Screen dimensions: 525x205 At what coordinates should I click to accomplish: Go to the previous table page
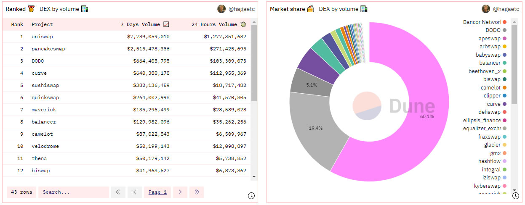pyautogui.click(x=135, y=192)
